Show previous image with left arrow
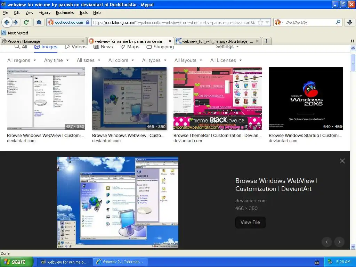Screen dimensions: 356x267 pyautogui.click(x=327, y=242)
